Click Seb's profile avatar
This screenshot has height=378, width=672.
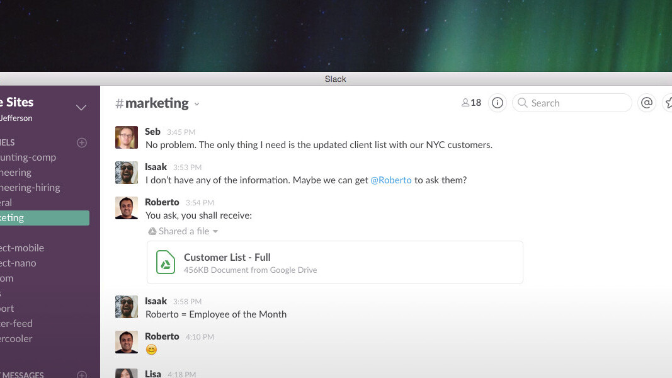click(x=126, y=137)
